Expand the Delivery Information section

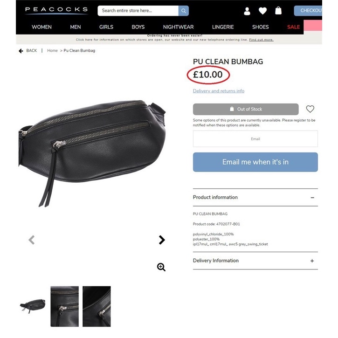[x=312, y=261]
